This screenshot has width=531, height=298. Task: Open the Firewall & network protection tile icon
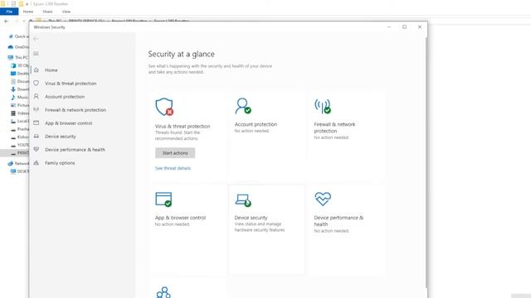click(x=323, y=106)
